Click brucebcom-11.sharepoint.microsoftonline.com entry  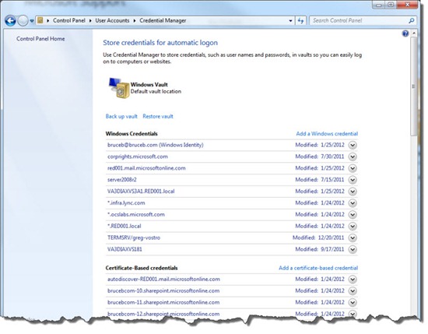click(x=163, y=302)
